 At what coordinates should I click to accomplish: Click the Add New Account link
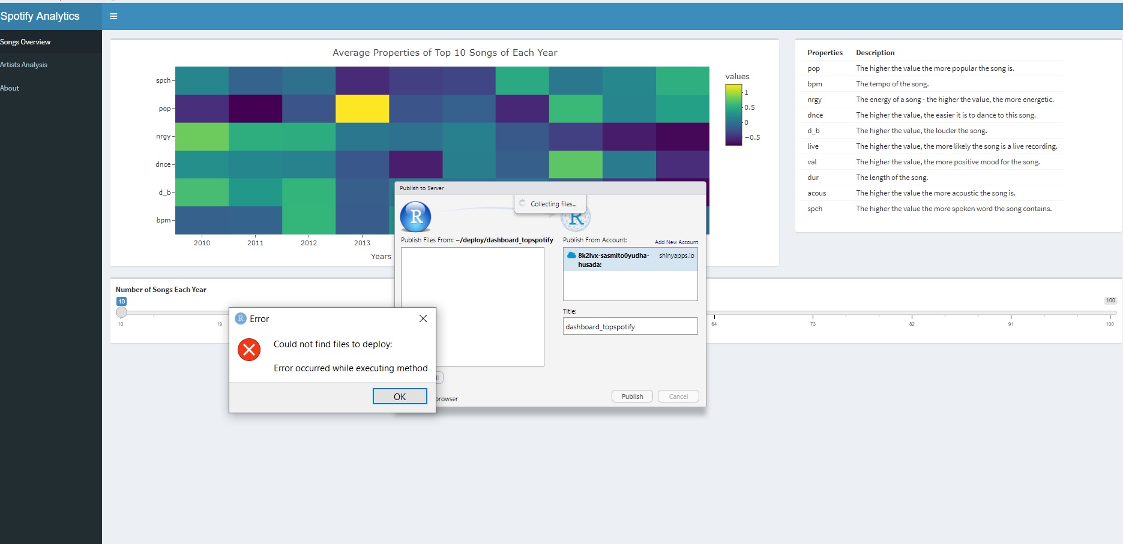pyautogui.click(x=676, y=242)
